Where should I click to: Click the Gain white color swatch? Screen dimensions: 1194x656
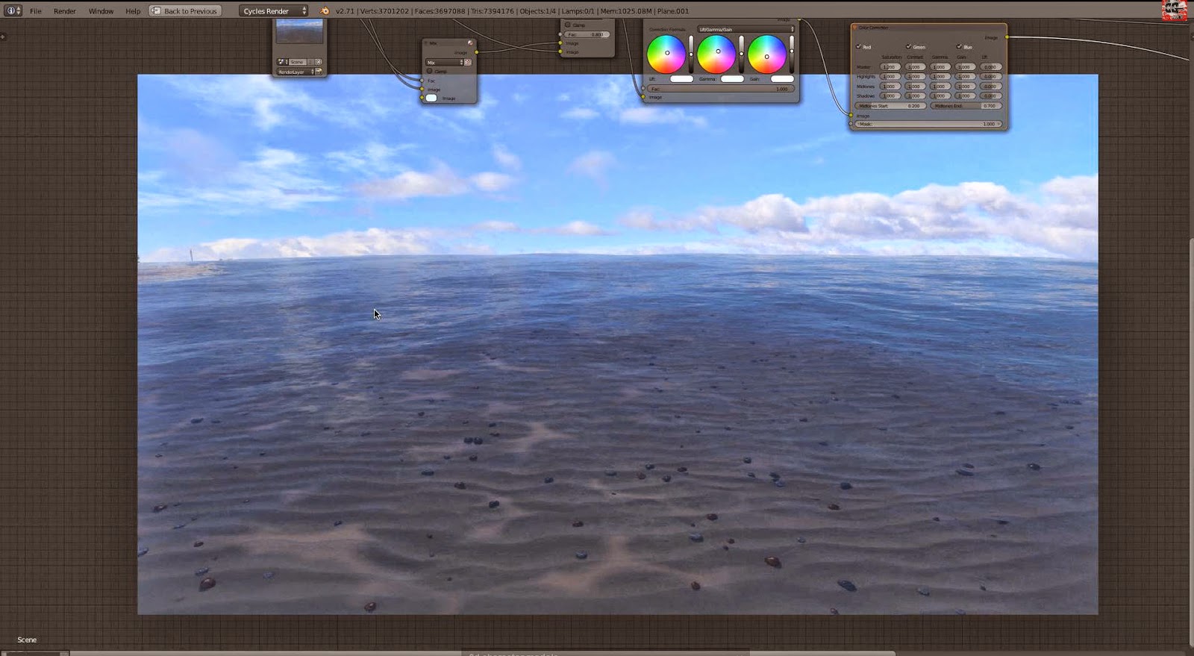coord(782,78)
